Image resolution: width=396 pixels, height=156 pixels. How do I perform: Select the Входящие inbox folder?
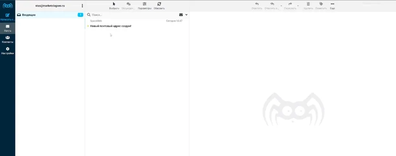(x=50, y=15)
